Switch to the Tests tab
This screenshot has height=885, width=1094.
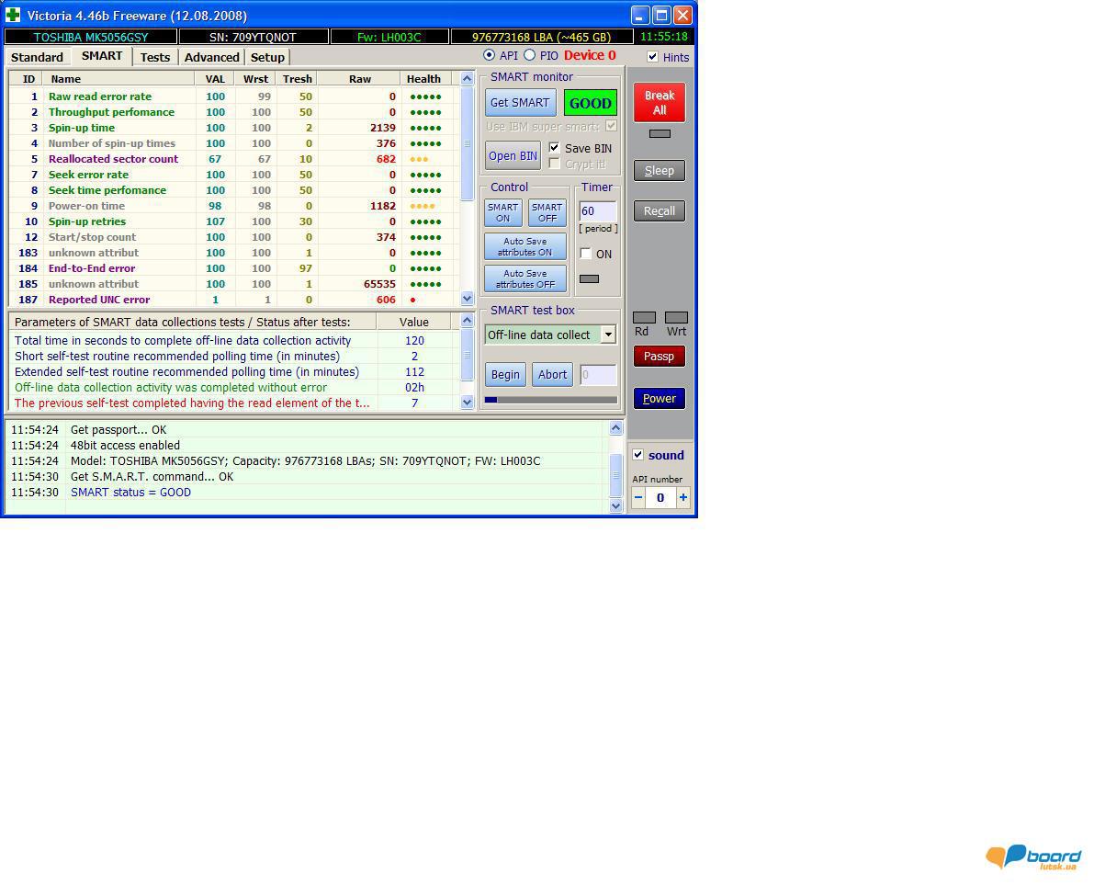click(154, 57)
